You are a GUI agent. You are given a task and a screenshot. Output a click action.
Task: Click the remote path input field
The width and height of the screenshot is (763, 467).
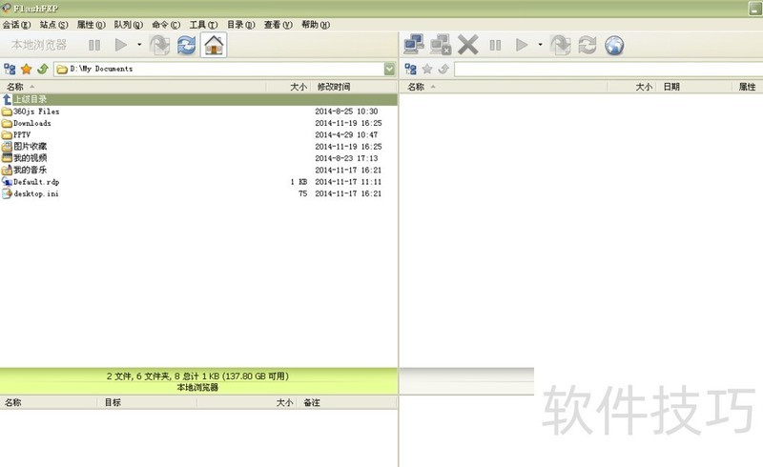[608, 69]
